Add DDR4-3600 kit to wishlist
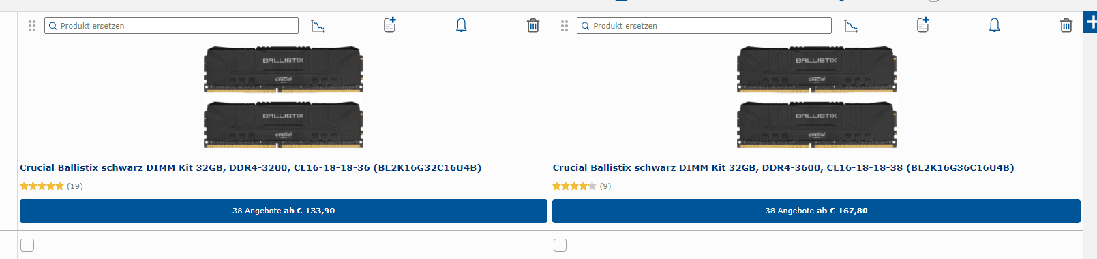 click(923, 25)
